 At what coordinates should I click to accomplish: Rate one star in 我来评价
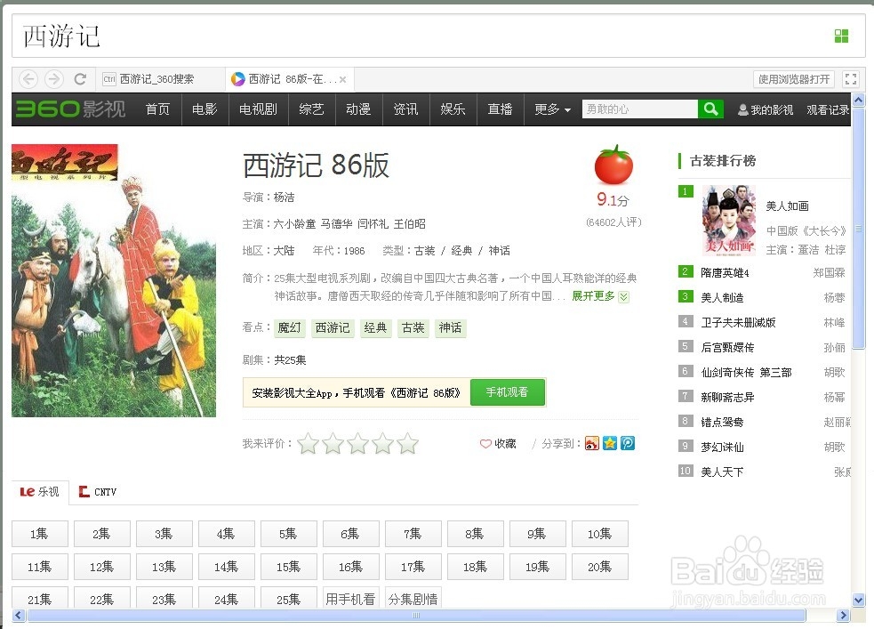click(308, 444)
